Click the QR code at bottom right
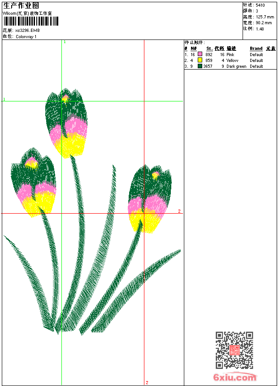This screenshot has width=278, height=386. coord(235,350)
